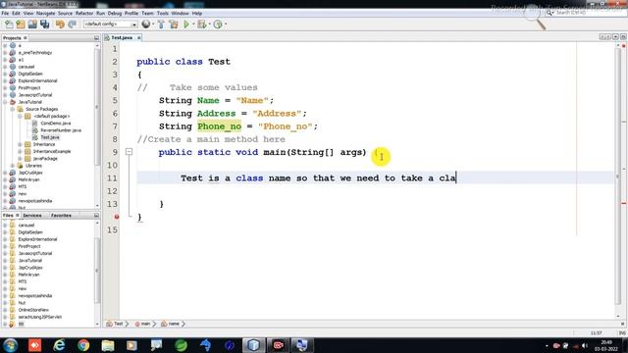The width and height of the screenshot is (628, 353).
Task: Minimize the Files panel
Action: [x=96, y=216]
